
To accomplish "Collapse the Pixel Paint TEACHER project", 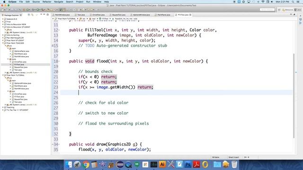I will (x=3, y=43).
